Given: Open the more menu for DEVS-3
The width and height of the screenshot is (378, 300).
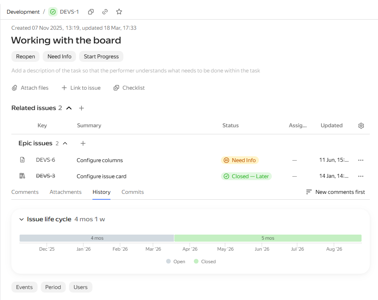Looking at the screenshot, I should 361,176.
